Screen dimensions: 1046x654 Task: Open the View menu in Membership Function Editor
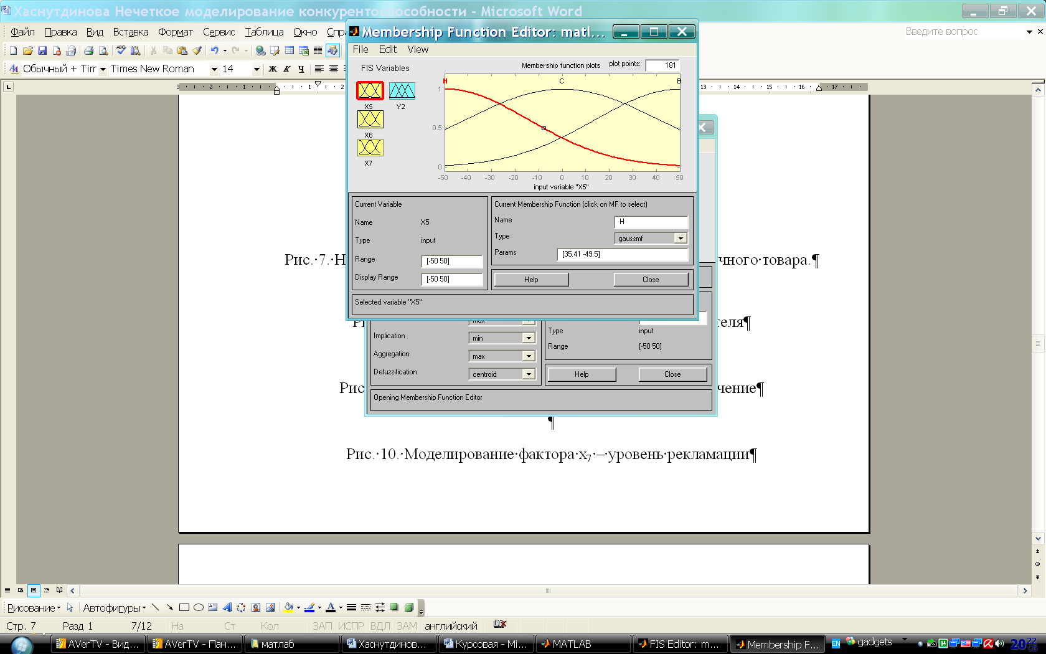(418, 49)
